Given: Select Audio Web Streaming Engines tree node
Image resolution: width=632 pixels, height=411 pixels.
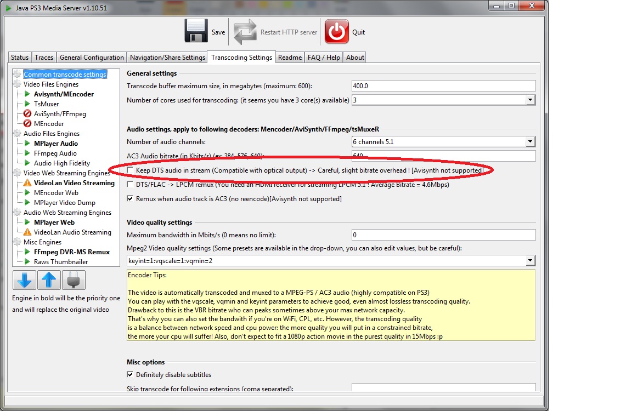Looking at the screenshot, I should coord(67,212).
